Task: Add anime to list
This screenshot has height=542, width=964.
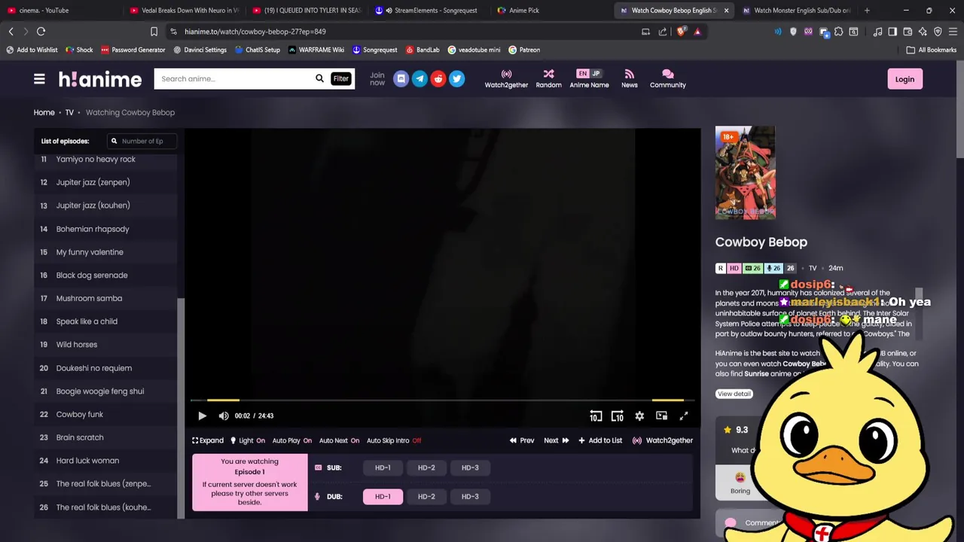Action: tap(600, 440)
